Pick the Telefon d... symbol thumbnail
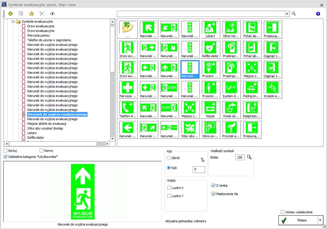This screenshot has width=327, height=229. point(128,110)
